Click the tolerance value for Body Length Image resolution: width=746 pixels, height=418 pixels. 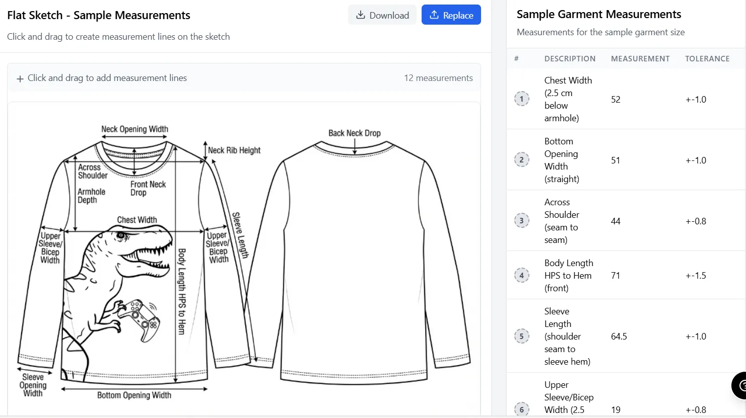pyautogui.click(x=696, y=275)
